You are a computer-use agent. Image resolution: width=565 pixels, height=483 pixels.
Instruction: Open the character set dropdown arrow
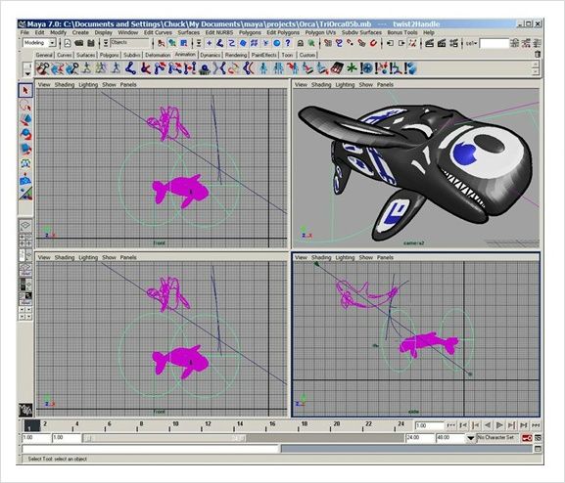(470, 438)
